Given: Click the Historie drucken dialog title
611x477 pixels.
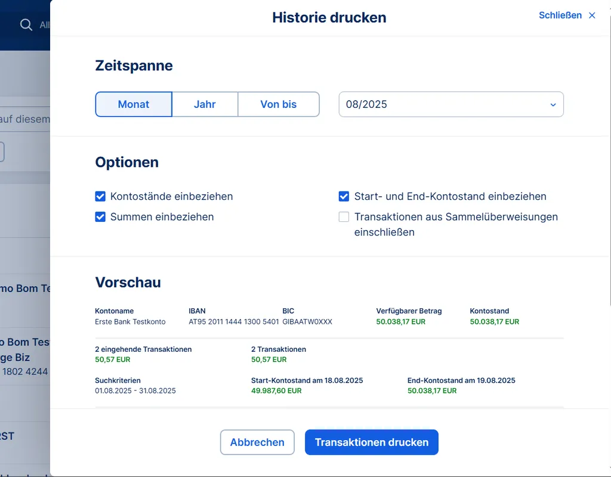Looking at the screenshot, I should (x=329, y=17).
